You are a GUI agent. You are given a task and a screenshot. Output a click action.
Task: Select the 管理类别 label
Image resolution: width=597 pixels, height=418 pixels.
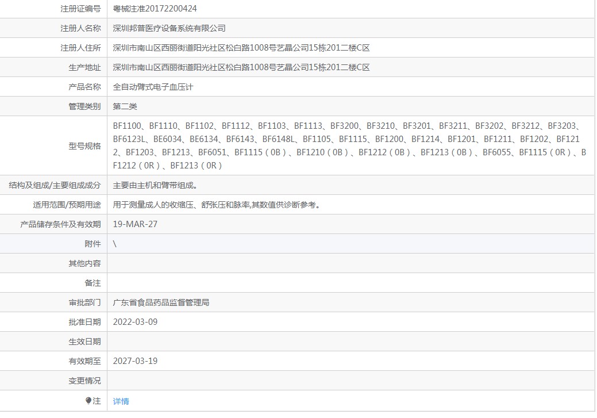pos(84,106)
